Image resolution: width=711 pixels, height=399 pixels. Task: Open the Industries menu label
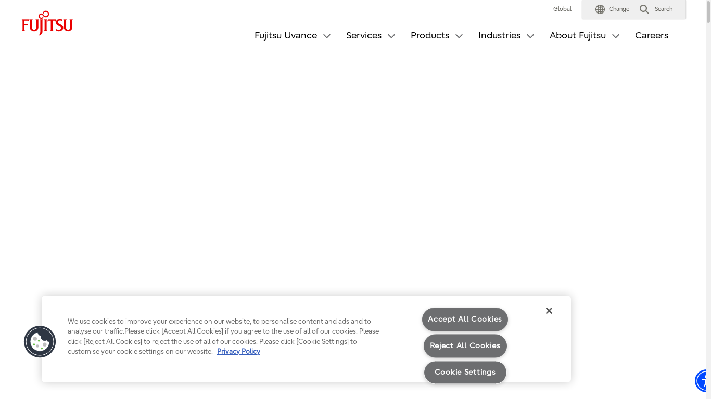pyautogui.click(x=499, y=35)
